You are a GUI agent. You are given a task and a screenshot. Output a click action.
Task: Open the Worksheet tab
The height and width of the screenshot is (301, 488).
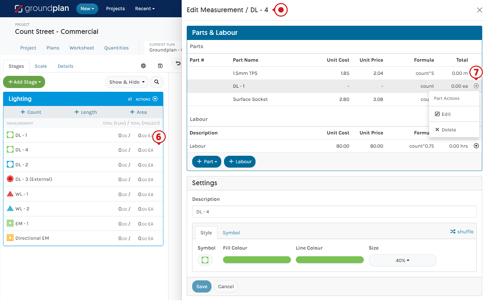[82, 48]
